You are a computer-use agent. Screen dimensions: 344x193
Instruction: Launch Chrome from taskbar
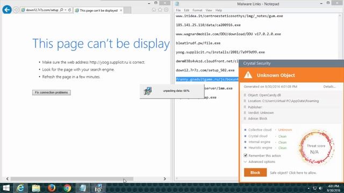tap(67, 188)
